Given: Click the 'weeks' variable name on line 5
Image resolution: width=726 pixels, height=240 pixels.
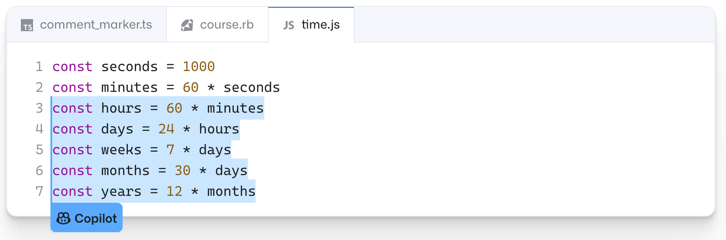Looking at the screenshot, I should 121,149.
